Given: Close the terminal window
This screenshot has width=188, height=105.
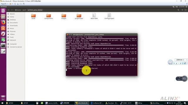Looking at the screenshot, I should (x=67, y=35).
